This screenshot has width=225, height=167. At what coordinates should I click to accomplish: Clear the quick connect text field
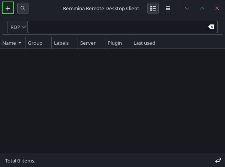click(x=211, y=27)
